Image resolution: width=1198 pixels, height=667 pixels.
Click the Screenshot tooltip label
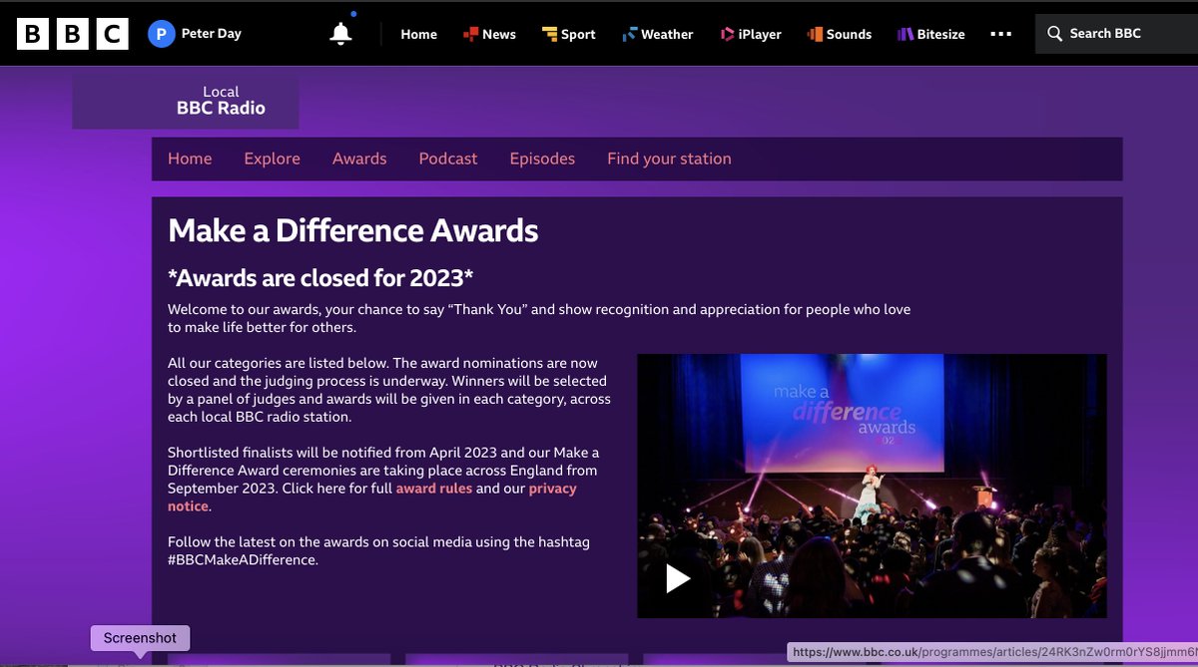click(140, 638)
